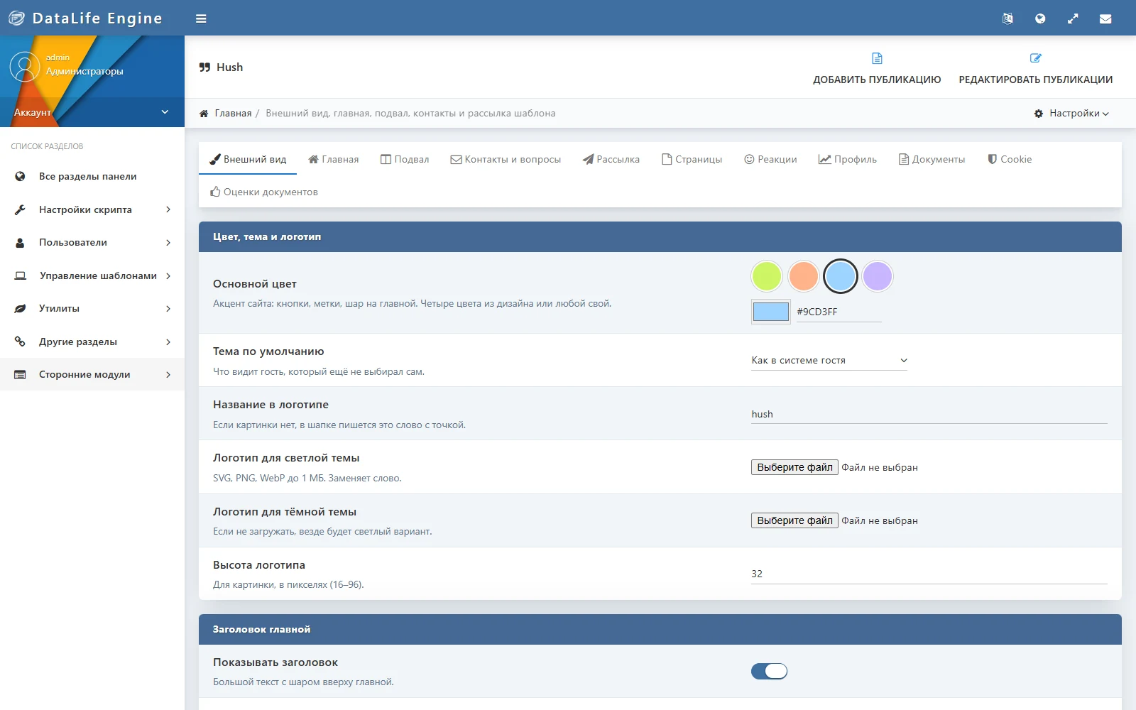Expand the Аккаунт panel chevron
This screenshot has height=710, width=1136.
pos(165,112)
